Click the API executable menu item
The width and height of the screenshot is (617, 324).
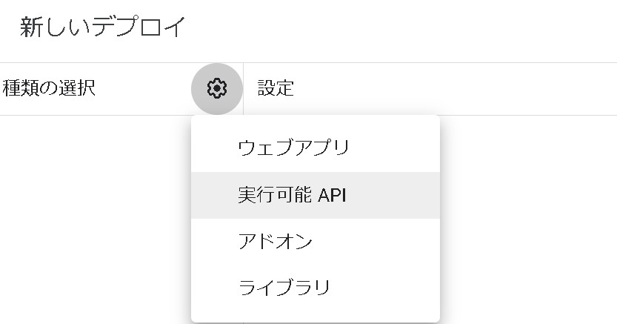[x=292, y=195]
